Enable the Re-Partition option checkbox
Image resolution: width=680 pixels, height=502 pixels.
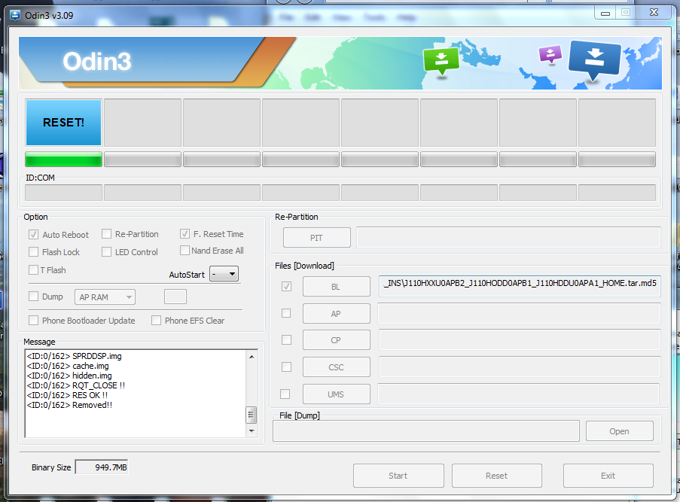click(106, 234)
